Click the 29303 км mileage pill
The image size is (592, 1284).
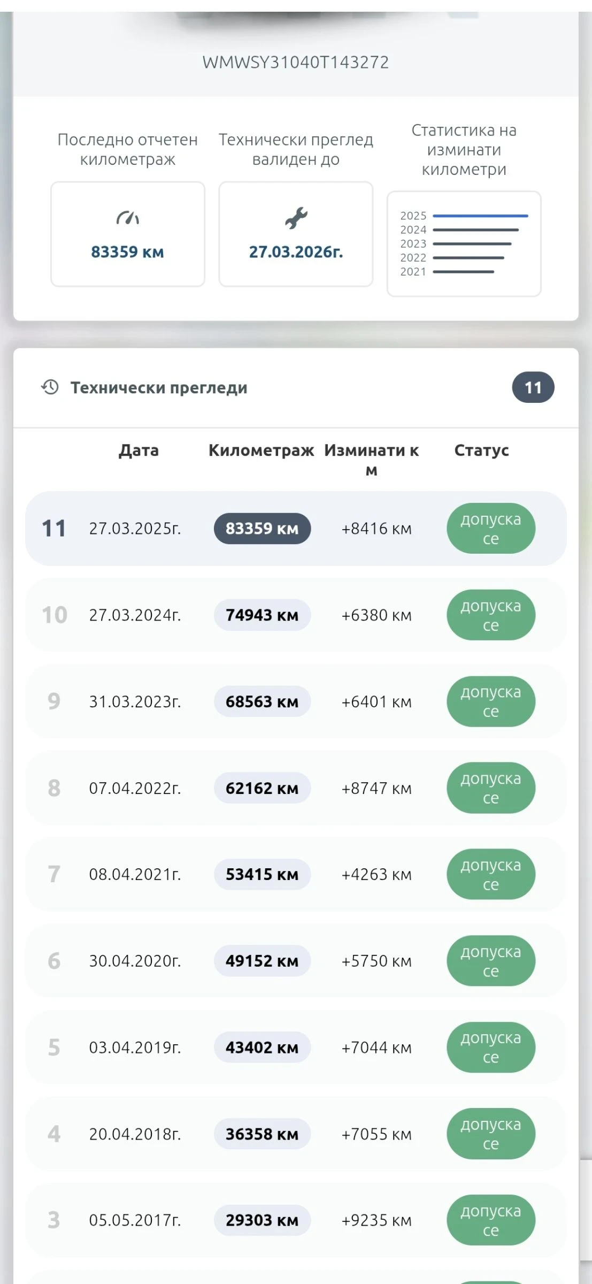point(262,1220)
